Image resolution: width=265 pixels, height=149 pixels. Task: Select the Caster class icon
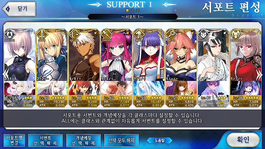[171, 35]
